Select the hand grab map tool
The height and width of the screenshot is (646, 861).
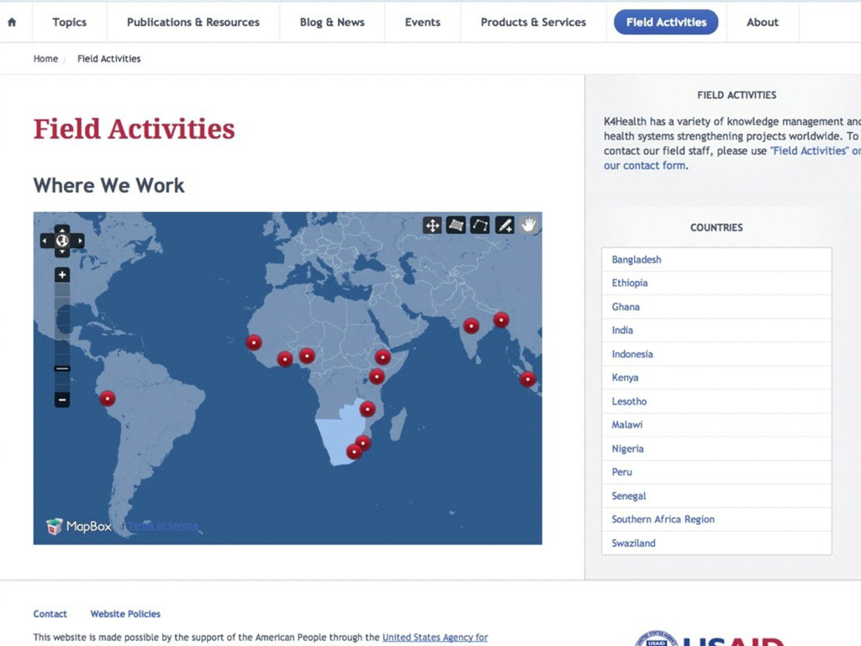(529, 225)
